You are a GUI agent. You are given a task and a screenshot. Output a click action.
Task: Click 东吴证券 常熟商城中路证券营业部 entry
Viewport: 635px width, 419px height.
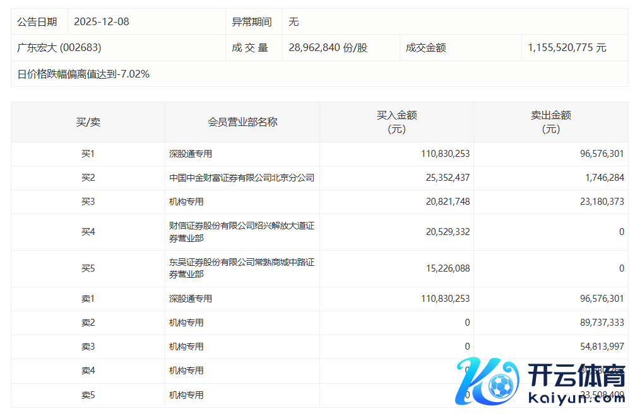pos(241,269)
